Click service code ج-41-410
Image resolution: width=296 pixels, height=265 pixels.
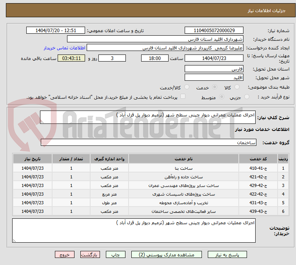(258, 168)
